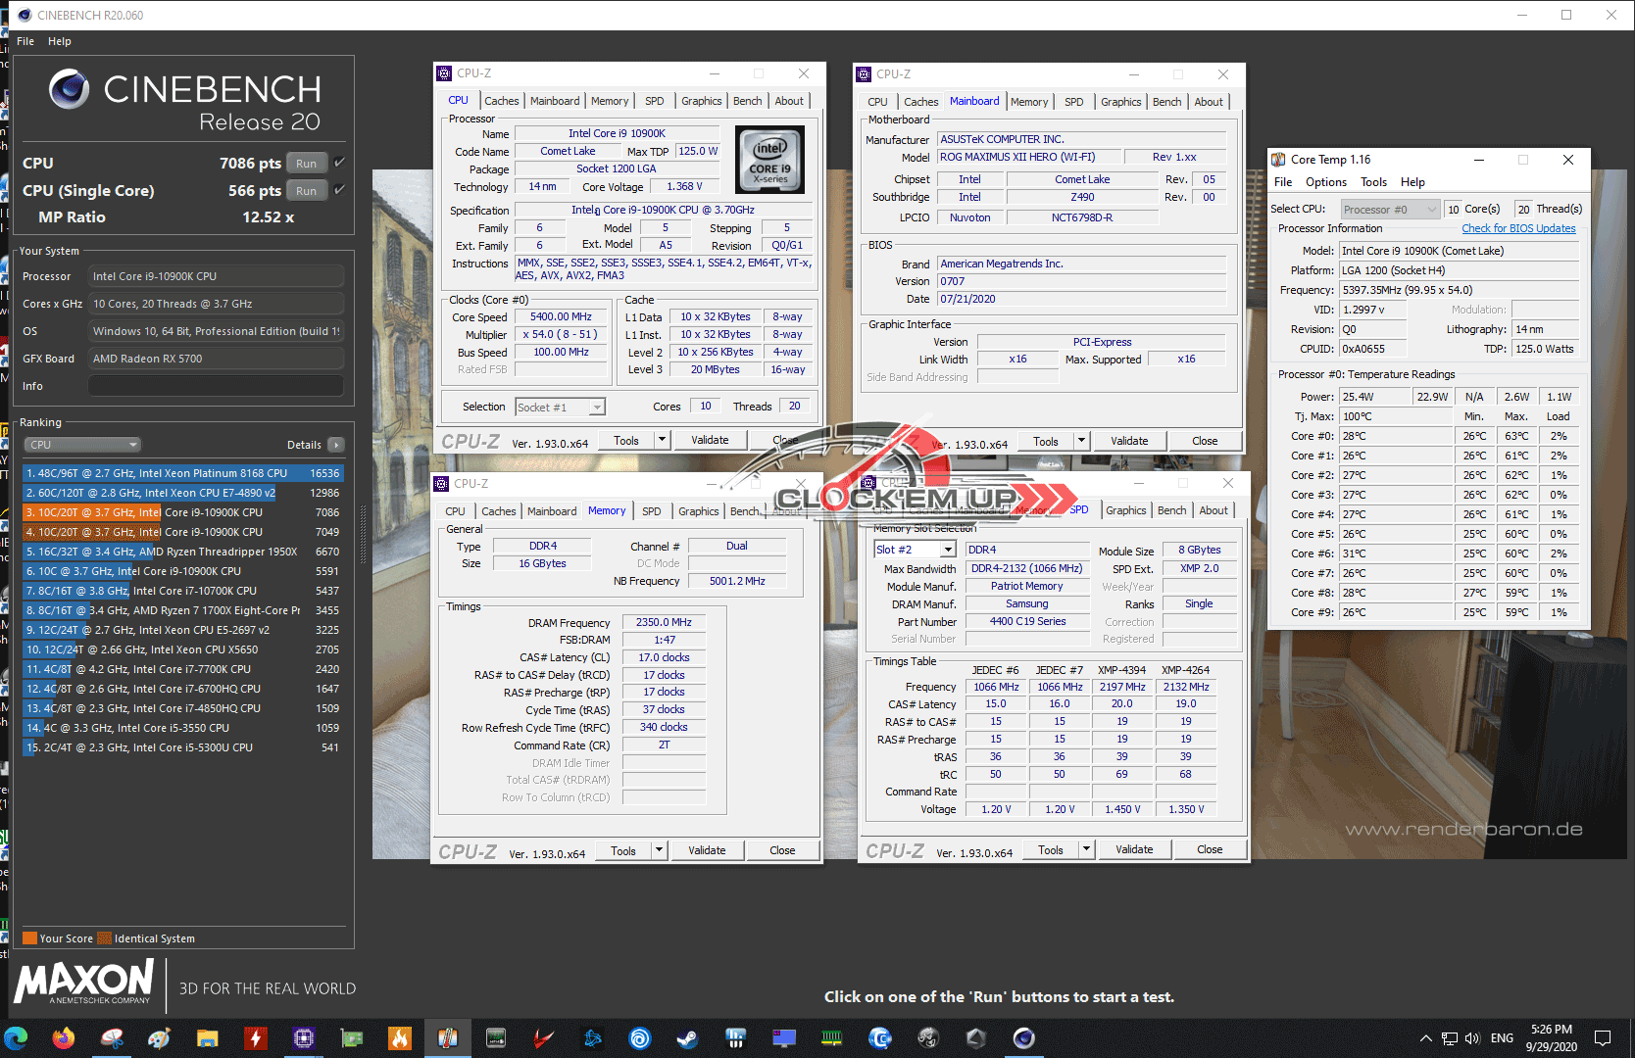Open File Explorer from the taskbar
The height and width of the screenshot is (1058, 1635).
click(x=207, y=1037)
